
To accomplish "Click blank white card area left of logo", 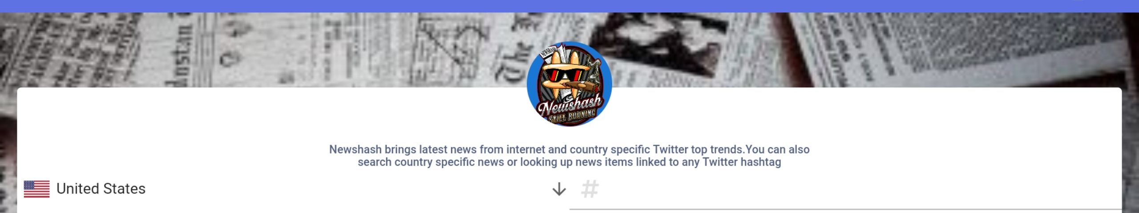I will (x=267, y=115).
